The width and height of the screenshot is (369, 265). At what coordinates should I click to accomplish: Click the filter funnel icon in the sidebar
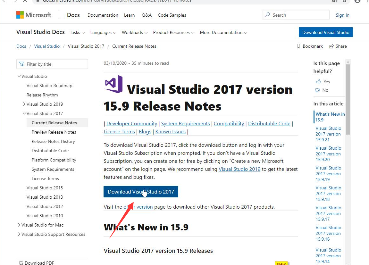click(x=21, y=64)
